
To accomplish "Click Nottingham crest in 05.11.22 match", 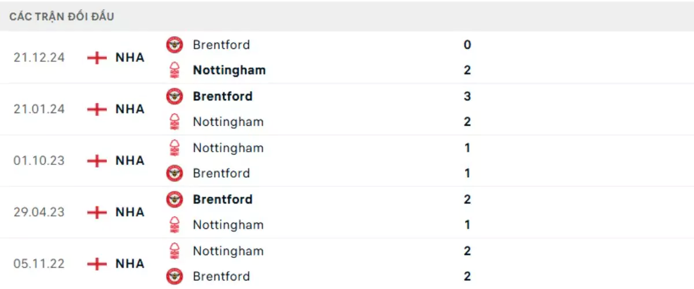I will [x=174, y=251].
